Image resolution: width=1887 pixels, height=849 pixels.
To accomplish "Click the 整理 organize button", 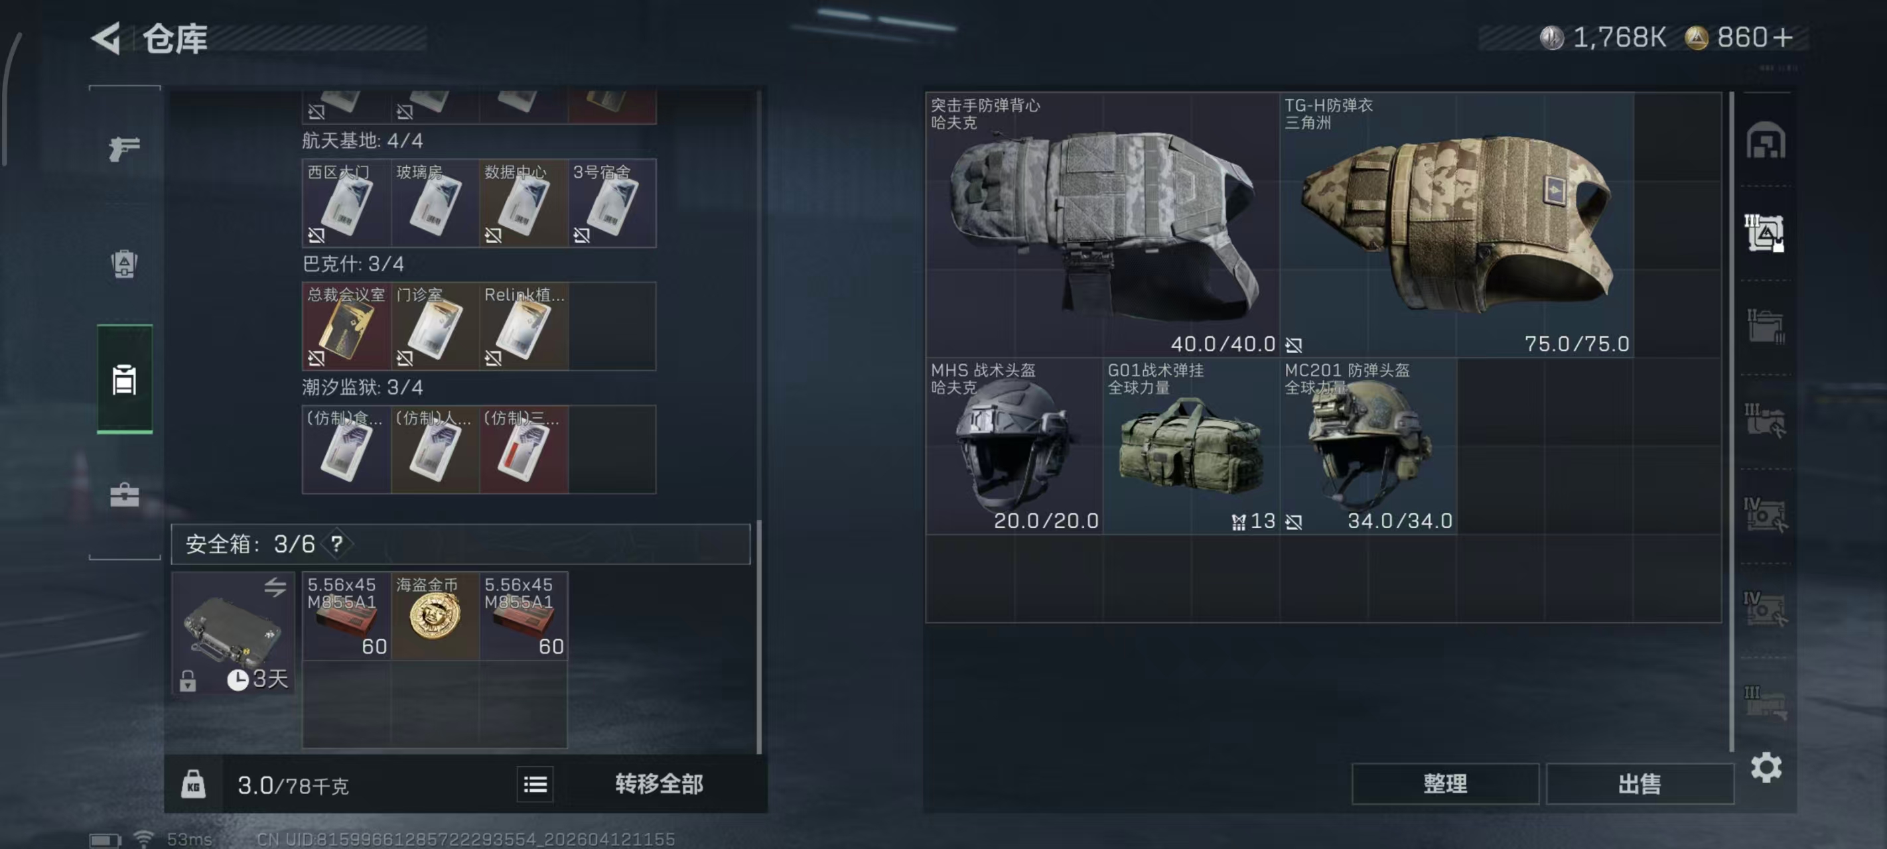I will click(1444, 784).
